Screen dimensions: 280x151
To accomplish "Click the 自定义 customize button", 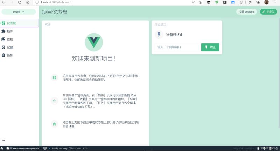I will click(x=268, y=12).
